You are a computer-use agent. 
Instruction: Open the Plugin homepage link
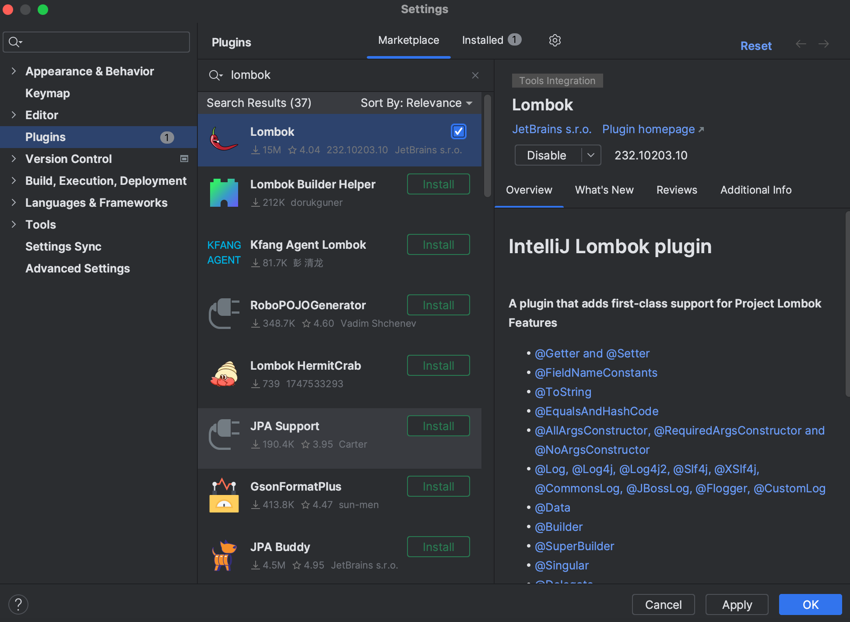[x=653, y=129]
